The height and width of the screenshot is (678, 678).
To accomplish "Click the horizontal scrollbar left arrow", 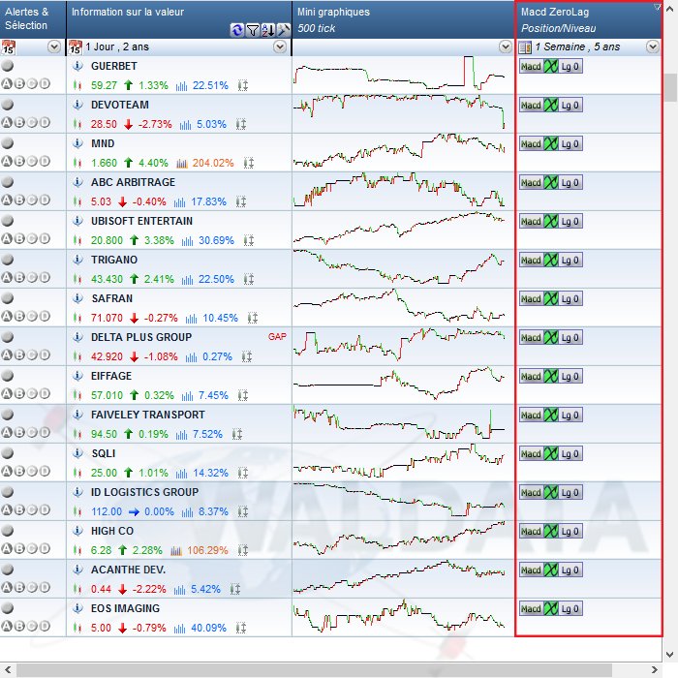I will pyautogui.click(x=8, y=670).
